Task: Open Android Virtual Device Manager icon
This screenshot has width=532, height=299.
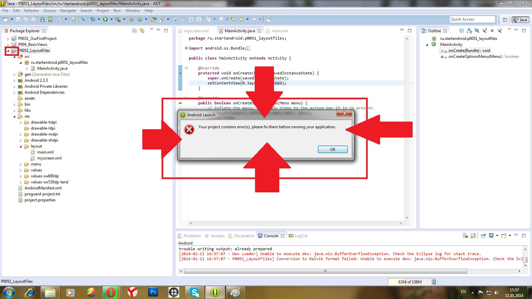Action: (x=50, y=19)
